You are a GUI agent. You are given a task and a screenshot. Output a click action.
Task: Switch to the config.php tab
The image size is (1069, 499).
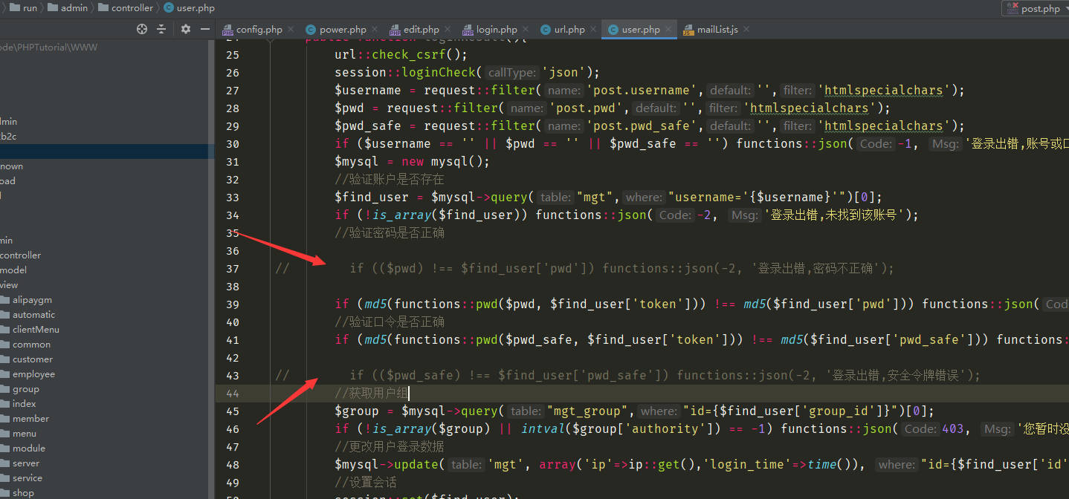coord(259,30)
